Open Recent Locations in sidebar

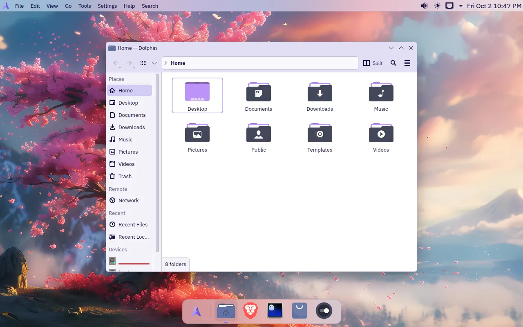pyautogui.click(x=130, y=237)
